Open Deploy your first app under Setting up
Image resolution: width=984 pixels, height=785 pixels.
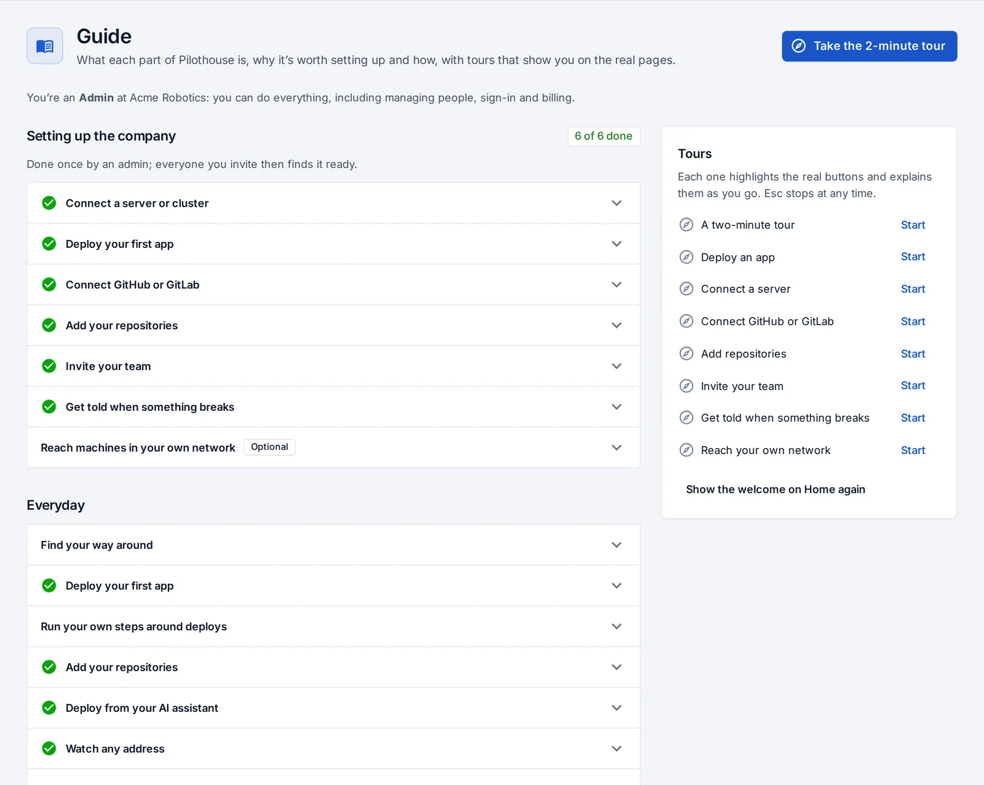point(333,244)
